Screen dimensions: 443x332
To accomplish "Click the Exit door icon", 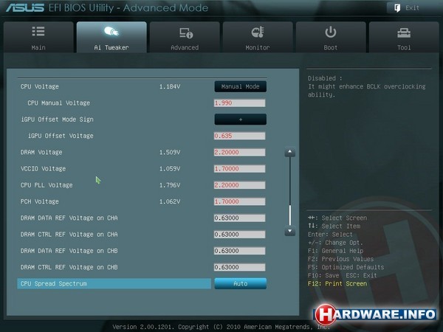I will [x=397, y=8].
